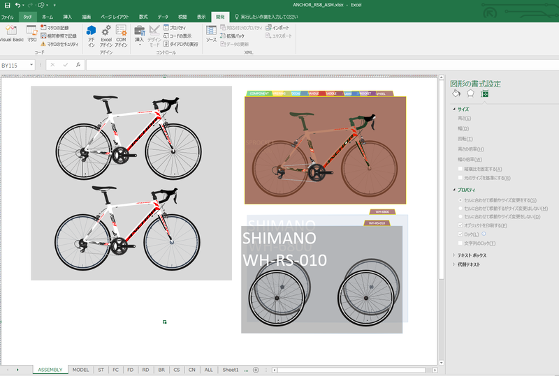The height and width of the screenshot is (376, 559).
Task: Select the ALL sheet tab
Action: click(208, 370)
